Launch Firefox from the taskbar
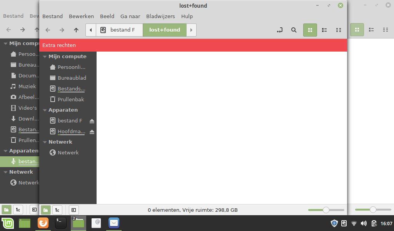This screenshot has width=394, height=231. 43,223
